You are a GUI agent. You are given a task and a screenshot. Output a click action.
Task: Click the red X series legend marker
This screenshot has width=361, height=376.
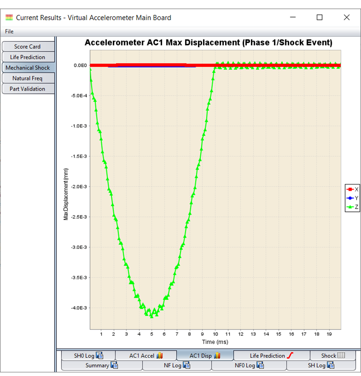(x=349, y=189)
